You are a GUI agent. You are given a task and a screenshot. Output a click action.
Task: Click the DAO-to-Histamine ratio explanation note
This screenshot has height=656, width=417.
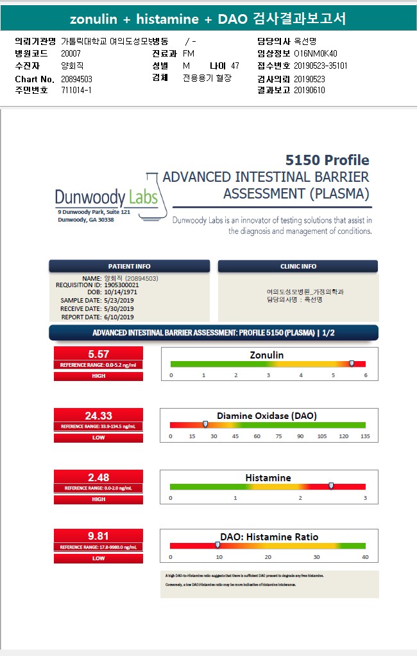point(269,584)
